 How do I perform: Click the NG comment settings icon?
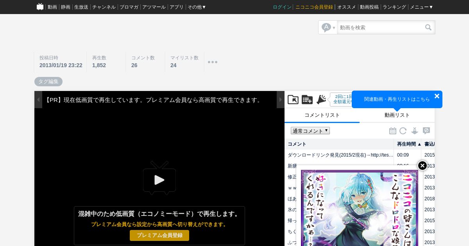[426, 131]
